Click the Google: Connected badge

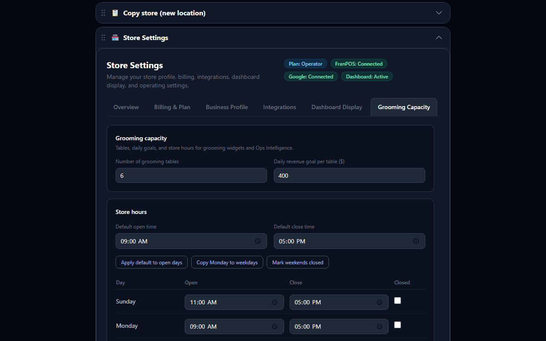click(x=311, y=77)
